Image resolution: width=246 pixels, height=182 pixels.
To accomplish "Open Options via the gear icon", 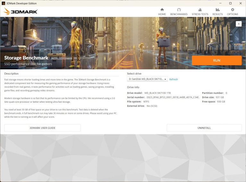I will coord(233,10).
